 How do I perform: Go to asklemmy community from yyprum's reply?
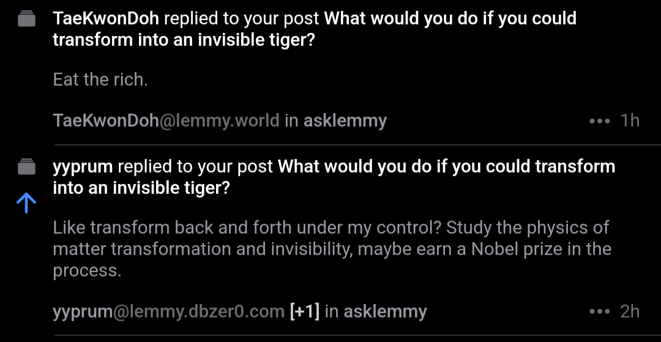pyautogui.click(x=385, y=312)
